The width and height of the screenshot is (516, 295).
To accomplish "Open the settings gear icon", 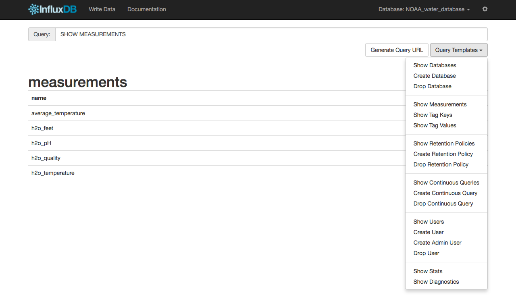I will pos(485,9).
